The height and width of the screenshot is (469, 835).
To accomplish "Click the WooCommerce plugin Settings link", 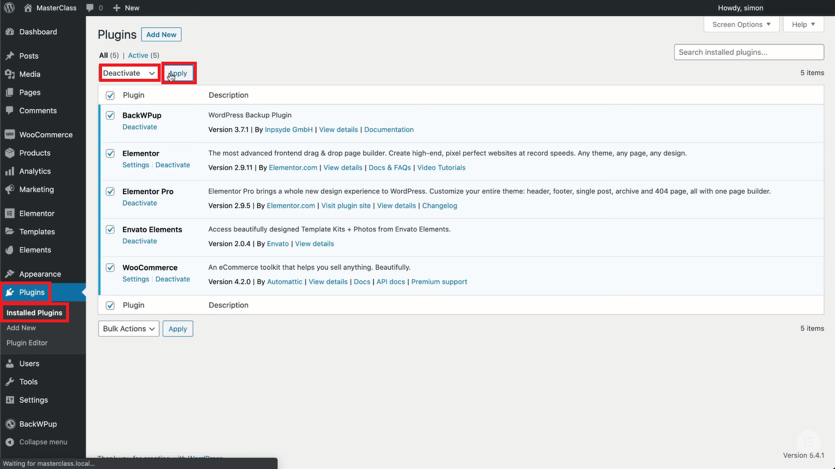I will [136, 279].
